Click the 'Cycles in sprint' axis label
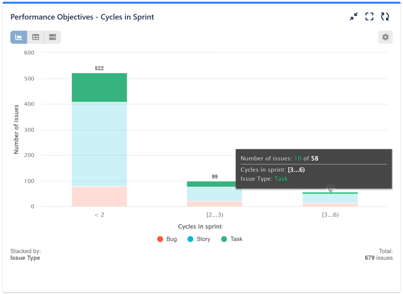The width and height of the screenshot is (403, 294). tap(200, 227)
